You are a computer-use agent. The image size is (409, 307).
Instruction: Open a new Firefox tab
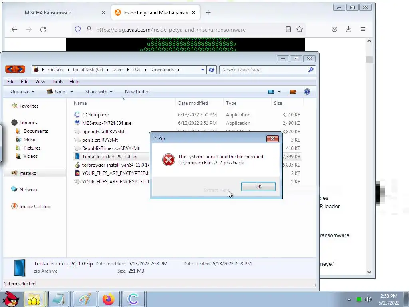pos(208,12)
